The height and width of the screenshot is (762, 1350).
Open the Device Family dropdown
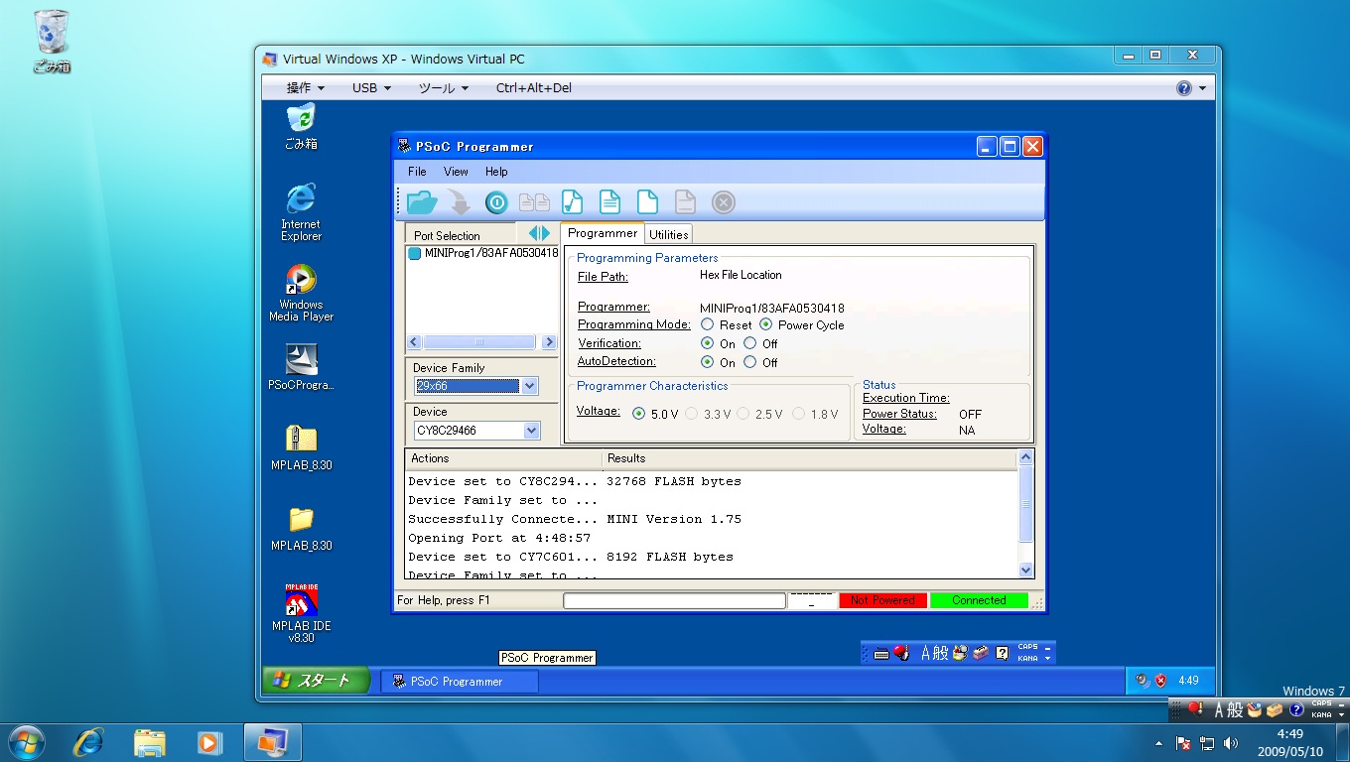tap(530, 386)
